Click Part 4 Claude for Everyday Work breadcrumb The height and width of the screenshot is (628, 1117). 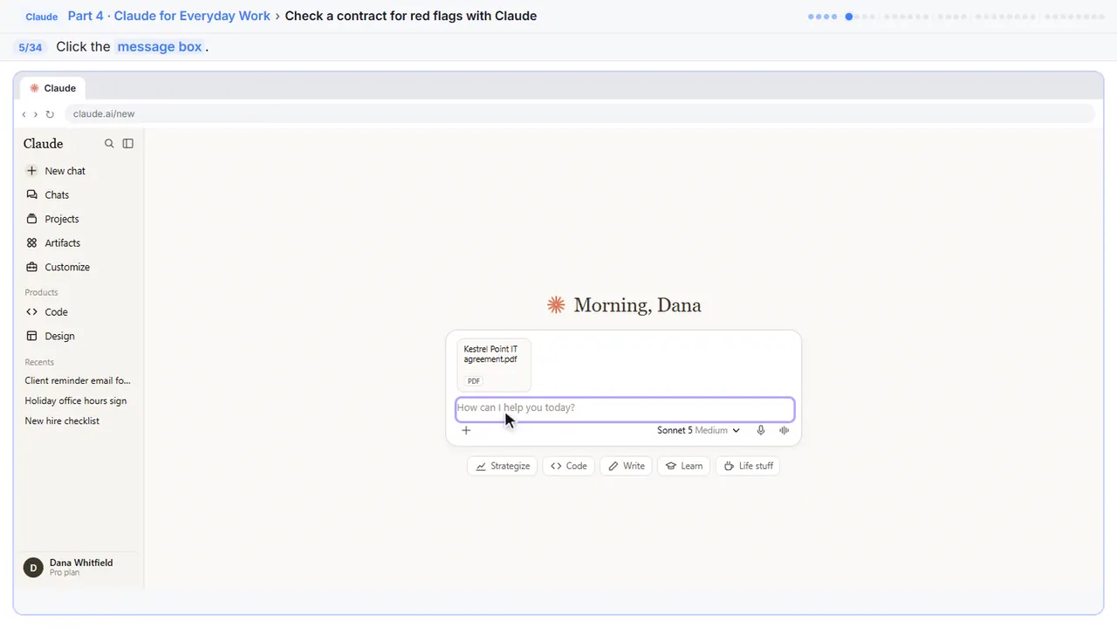point(169,16)
